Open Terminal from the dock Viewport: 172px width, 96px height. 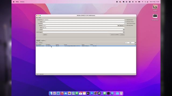click(x=108, y=93)
